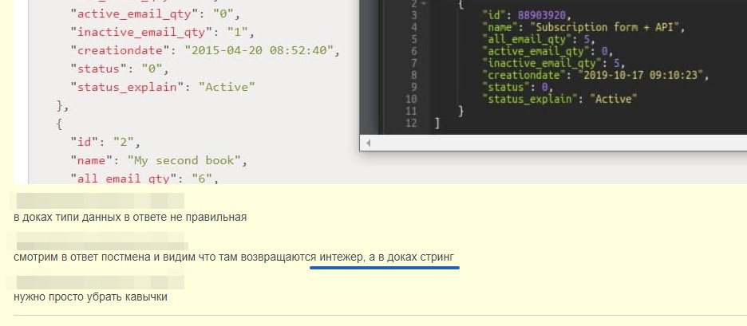
Task: Click line number 6 in the dark gutter
Action: pos(413,51)
